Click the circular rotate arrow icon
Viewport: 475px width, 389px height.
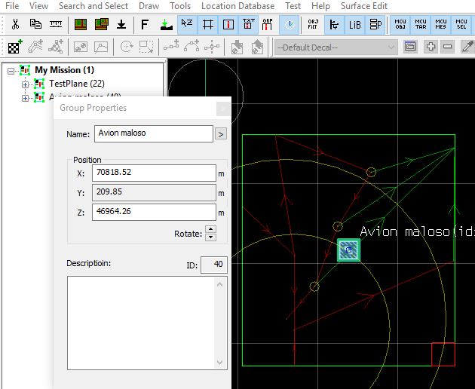tap(127, 47)
